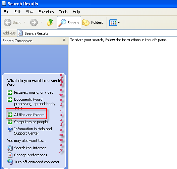Close the Search Companion pane
Screen dimensions: 177x169
click(64, 40)
